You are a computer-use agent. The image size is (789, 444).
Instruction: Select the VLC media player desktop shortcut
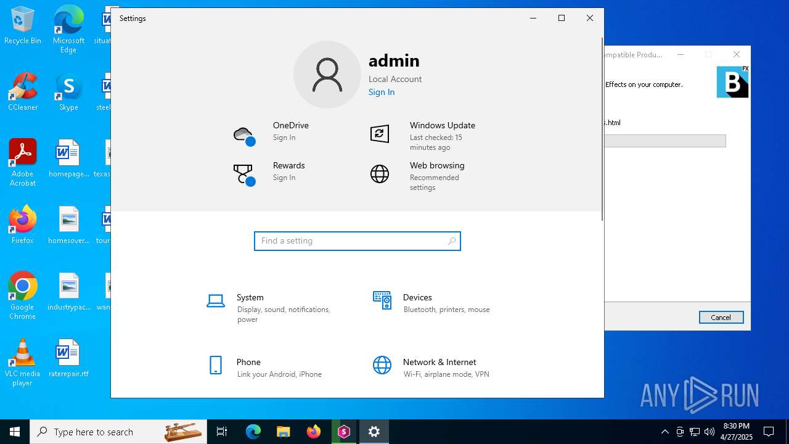pos(23,363)
